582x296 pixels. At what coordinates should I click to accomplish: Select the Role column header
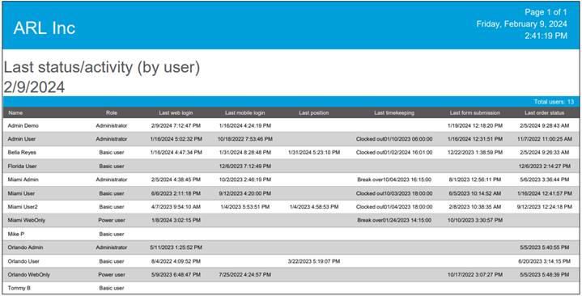click(x=112, y=112)
